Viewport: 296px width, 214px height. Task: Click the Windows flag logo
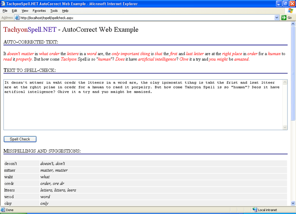[x=290, y=11]
